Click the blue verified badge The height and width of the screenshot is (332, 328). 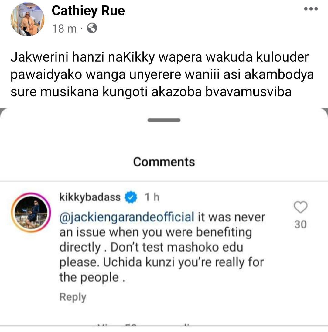131,197
